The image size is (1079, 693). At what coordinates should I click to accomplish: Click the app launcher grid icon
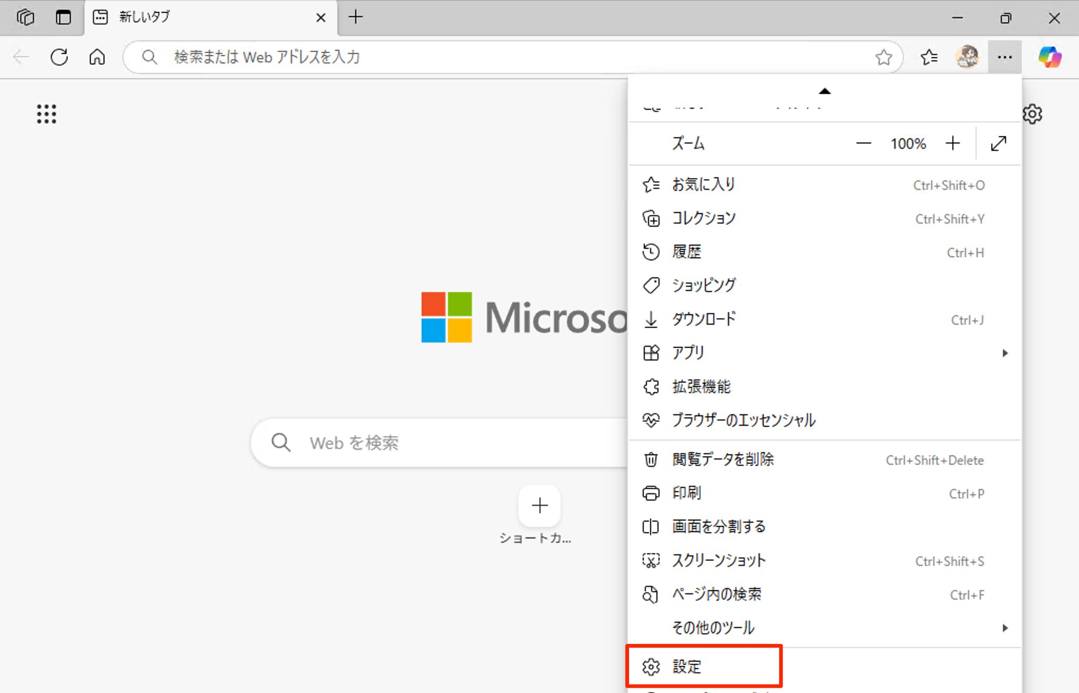pyautogui.click(x=47, y=114)
